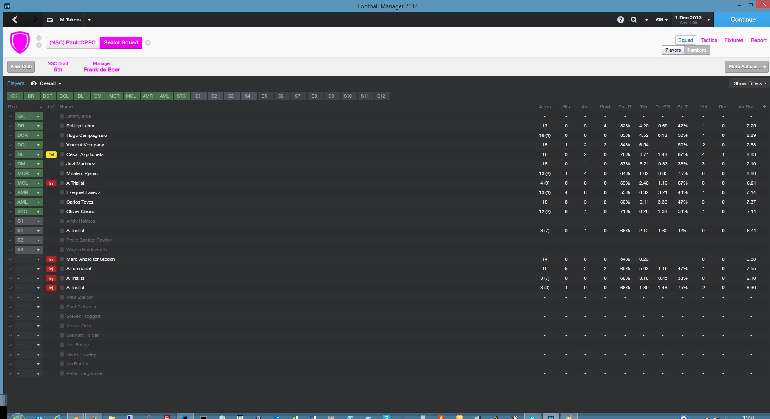Click the inbox tray icon near M Takers
This screenshot has width=770, height=419.
[50, 19]
